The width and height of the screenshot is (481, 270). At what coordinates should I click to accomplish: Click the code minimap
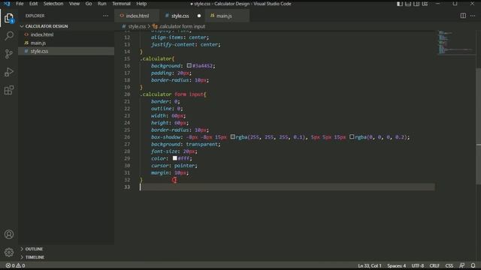coord(455,42)
